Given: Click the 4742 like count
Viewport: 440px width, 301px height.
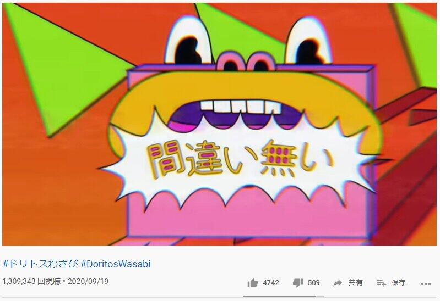Looking at the screenshot, I should click(271, 283).
